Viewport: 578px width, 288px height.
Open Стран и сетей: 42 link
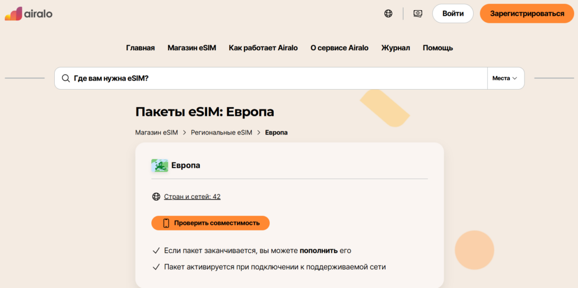coord(192,197)
